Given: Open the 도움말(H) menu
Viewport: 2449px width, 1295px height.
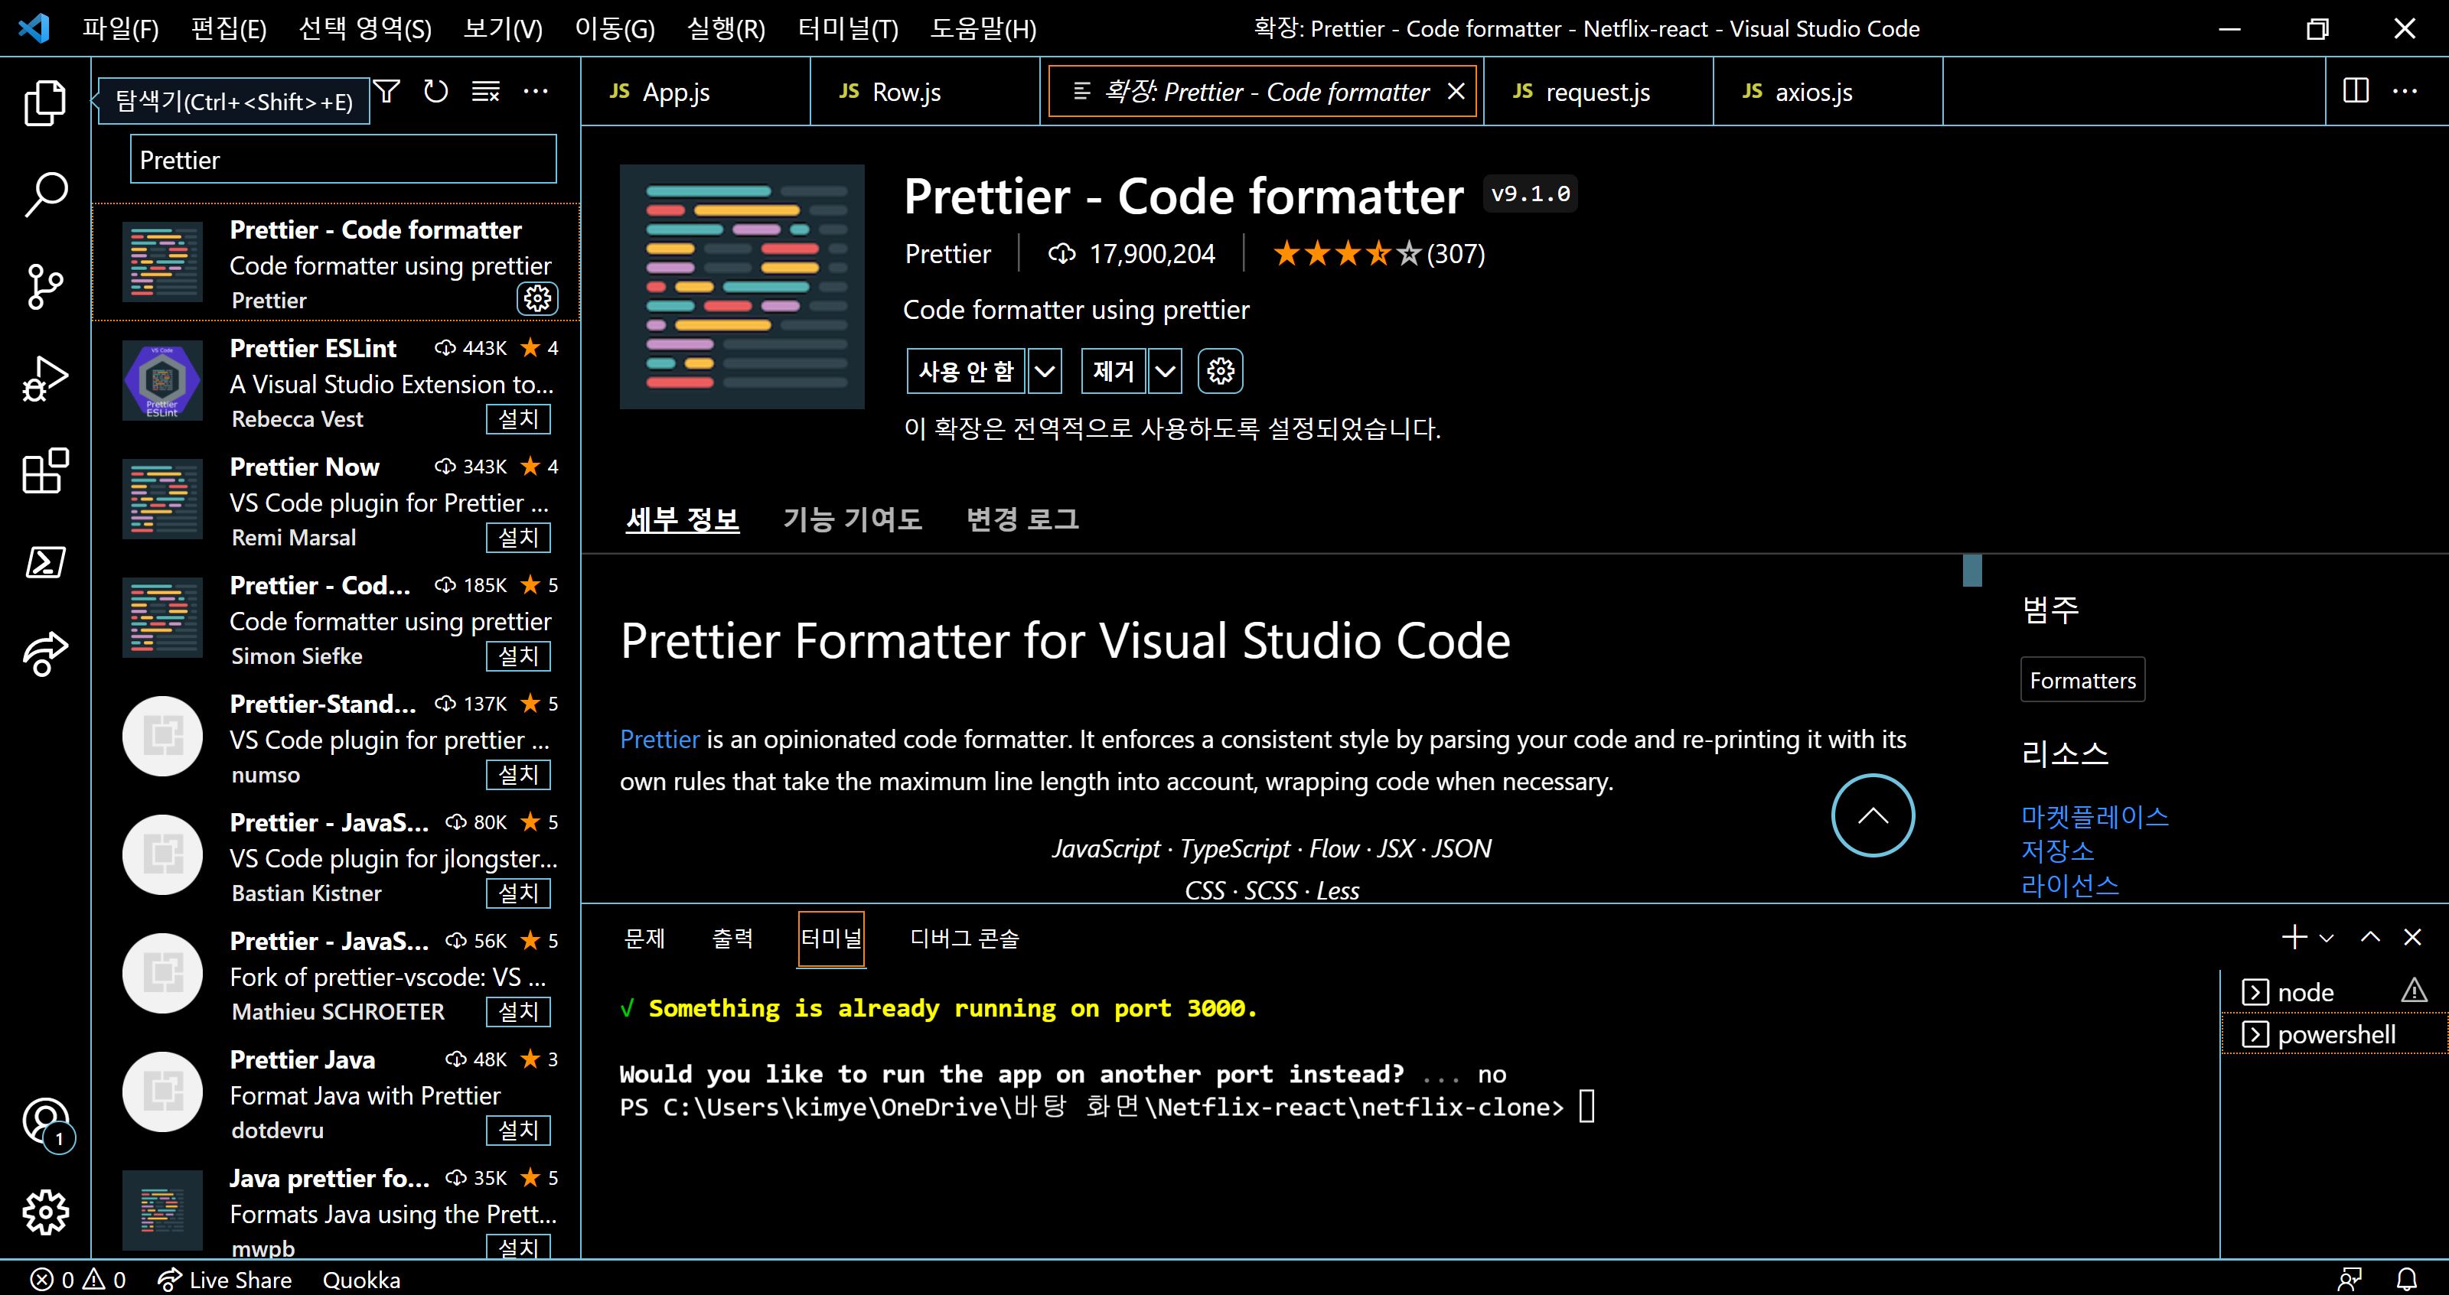Looking at the screenshot, I should coord(983,28).
